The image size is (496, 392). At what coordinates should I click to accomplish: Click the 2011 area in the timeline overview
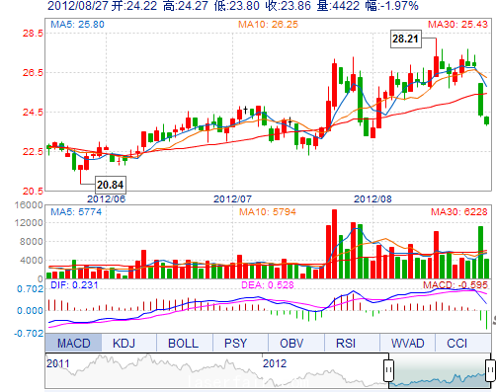[58, 363]
